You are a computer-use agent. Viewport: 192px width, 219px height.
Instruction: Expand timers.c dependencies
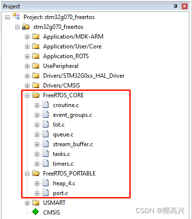pos(37,164)
